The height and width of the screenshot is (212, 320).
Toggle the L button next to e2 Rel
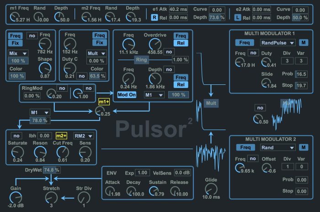point(237,18)
